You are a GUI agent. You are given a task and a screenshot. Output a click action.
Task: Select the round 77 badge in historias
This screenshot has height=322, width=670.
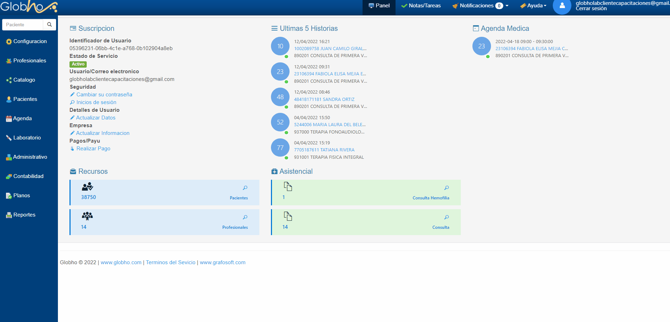coord(280,148)
